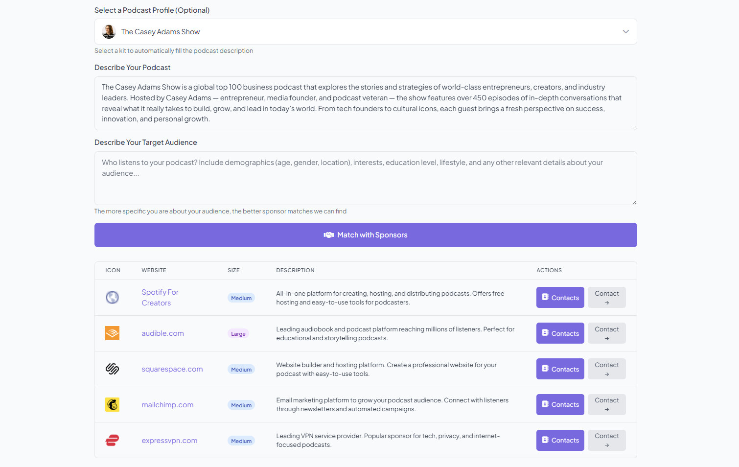Open the audible.com link

162,333
